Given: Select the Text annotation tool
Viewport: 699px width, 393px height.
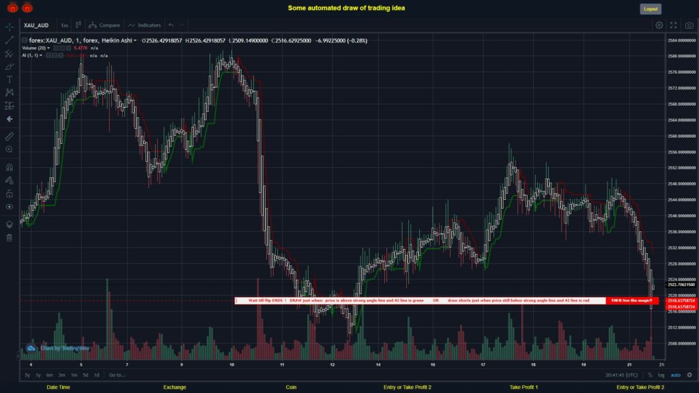Looking at the screenshot, I should [x=10, y=79].
